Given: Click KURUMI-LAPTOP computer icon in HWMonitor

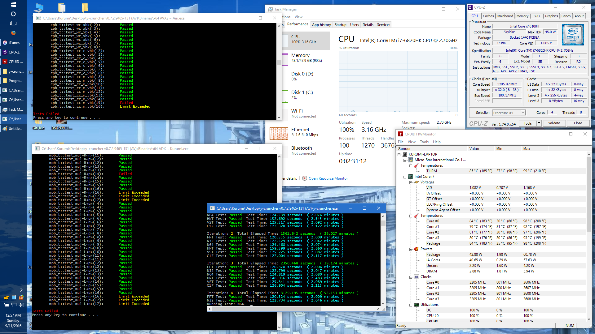Looking at the screenshot, I should pos(405,154).
